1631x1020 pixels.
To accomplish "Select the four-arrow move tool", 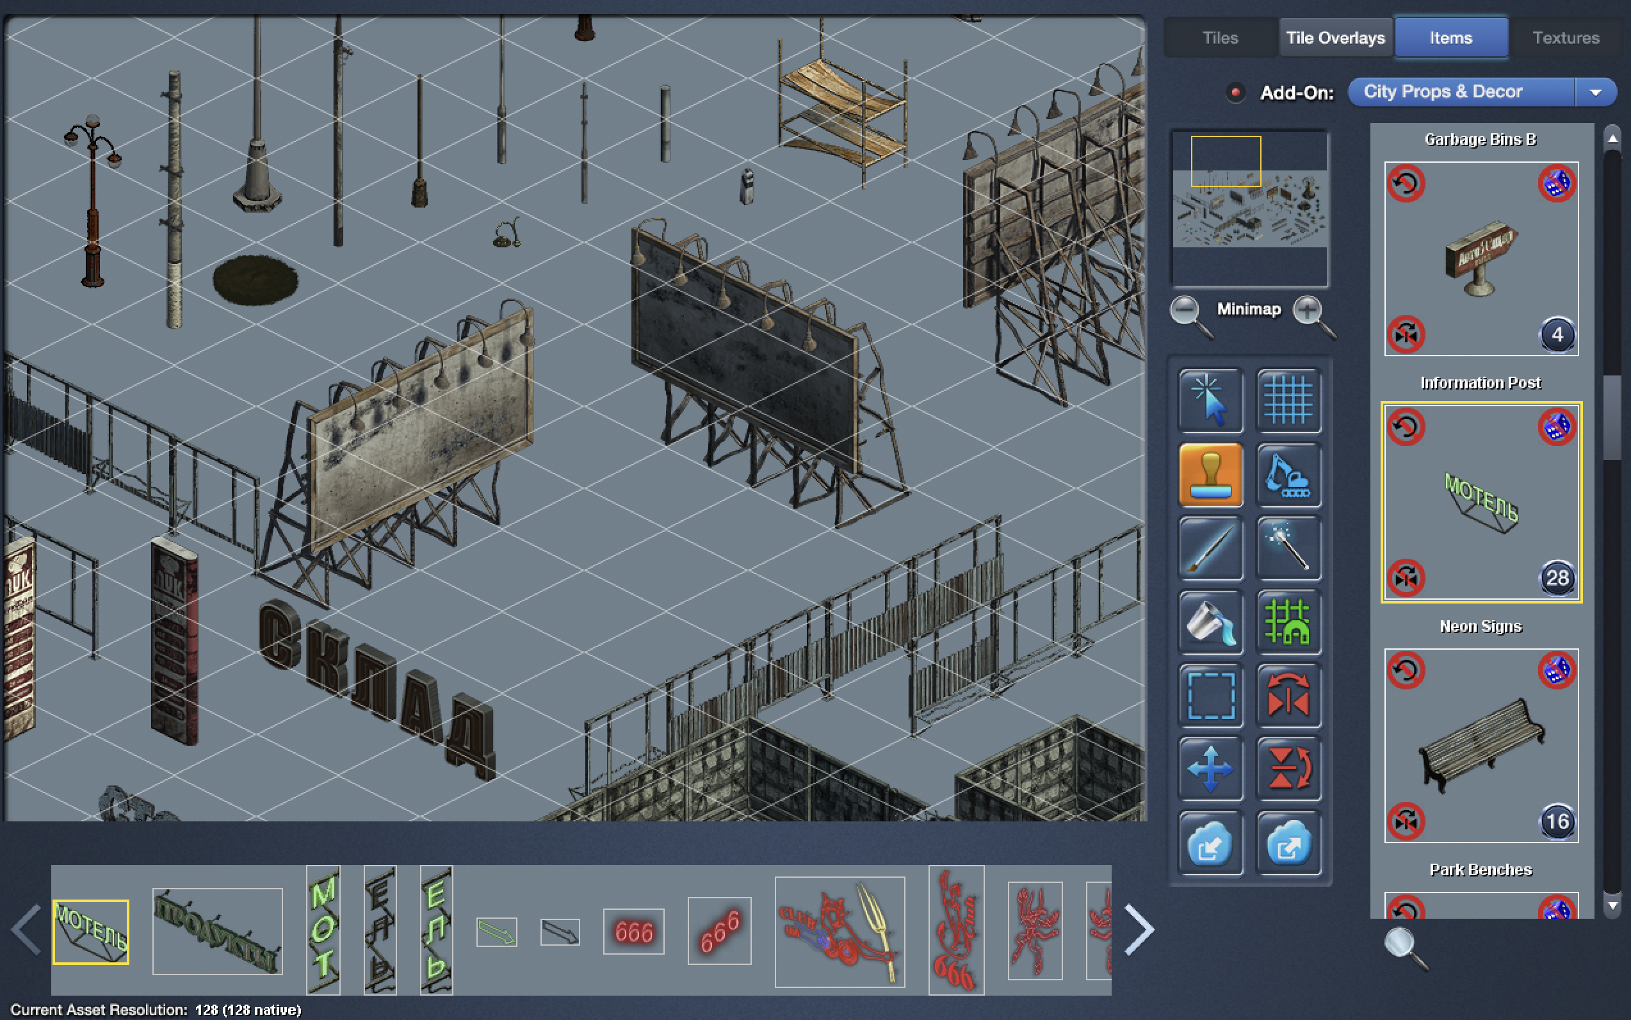I will (x=1210, y=769).
